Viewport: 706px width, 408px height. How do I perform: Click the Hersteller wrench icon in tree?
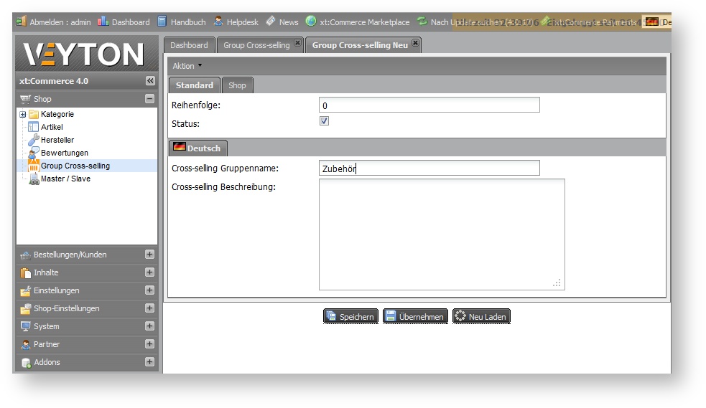[x=34, y=140]
